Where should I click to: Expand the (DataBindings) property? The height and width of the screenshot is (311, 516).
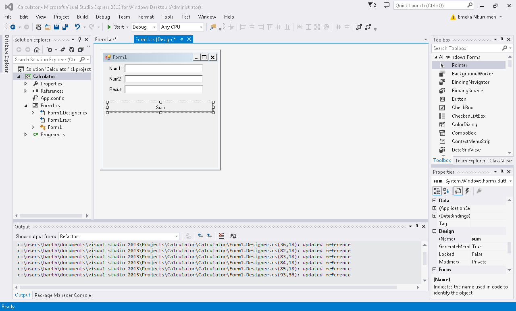[435, 216]
